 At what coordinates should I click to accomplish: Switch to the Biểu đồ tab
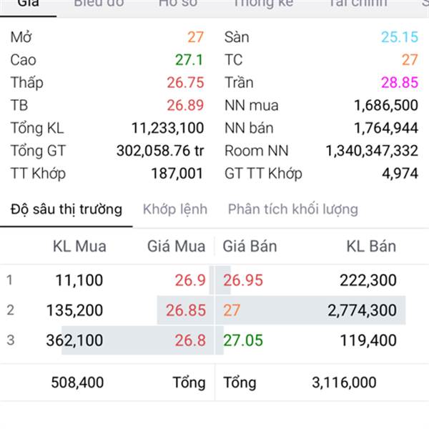[x=99, y=4]
